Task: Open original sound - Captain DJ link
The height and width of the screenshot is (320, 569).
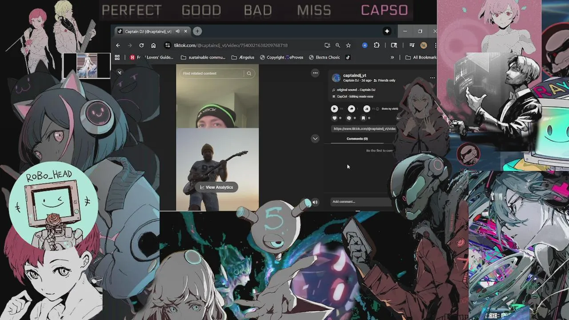Action: [356, 90]
